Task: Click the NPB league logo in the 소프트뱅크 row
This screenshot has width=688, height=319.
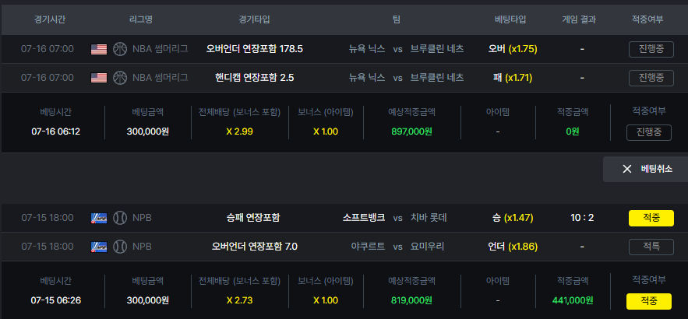Action: (x=99, y=218)
